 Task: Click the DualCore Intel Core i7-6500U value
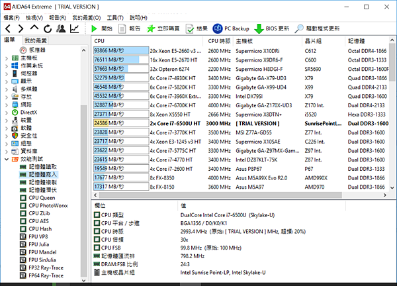click(228, 215)
